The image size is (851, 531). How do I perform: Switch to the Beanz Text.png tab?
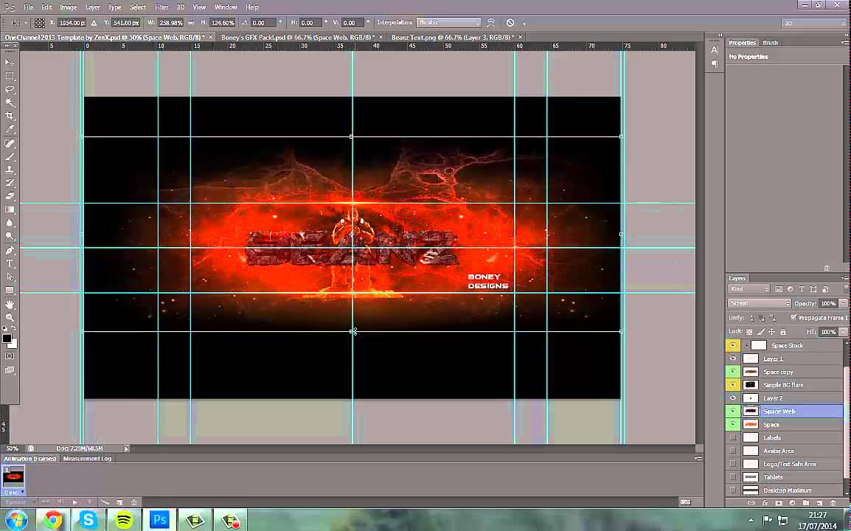coord(454,37)
